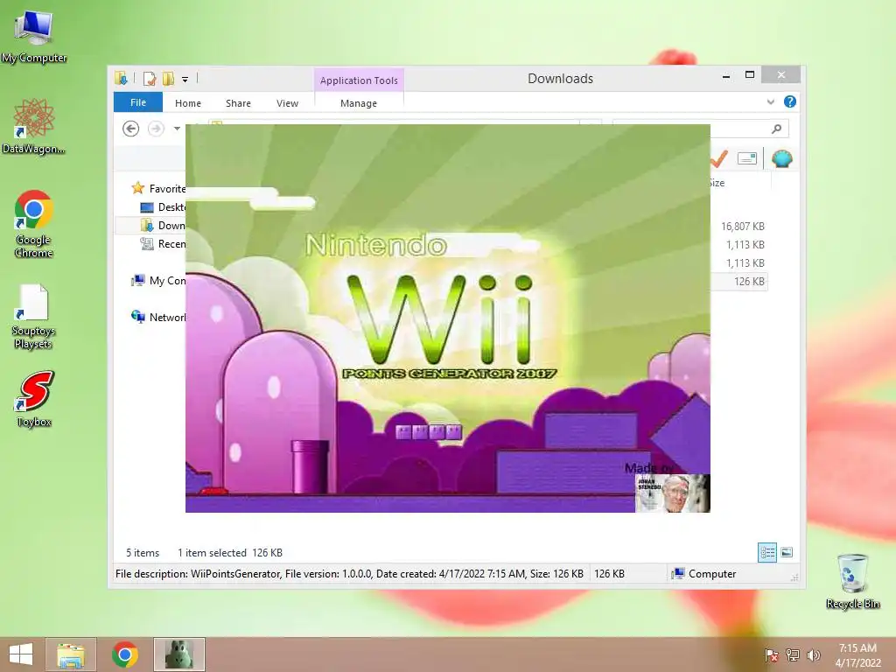Screen dimensions: 896x672
Task: Open the My Computer desktop icon
Action: (x=34, y=36)
